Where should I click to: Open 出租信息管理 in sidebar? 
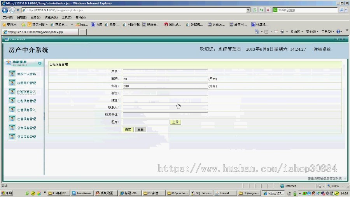pos(26,101)
